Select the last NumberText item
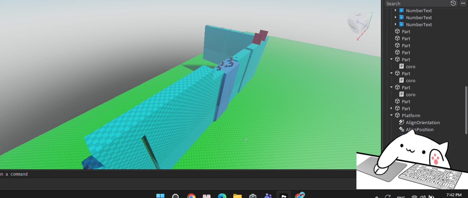 (419, 24)
